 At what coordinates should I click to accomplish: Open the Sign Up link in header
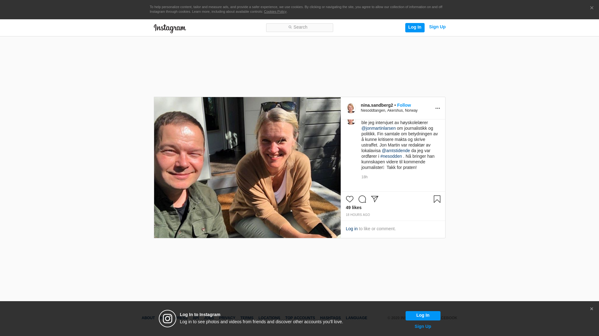coord(437,27)
